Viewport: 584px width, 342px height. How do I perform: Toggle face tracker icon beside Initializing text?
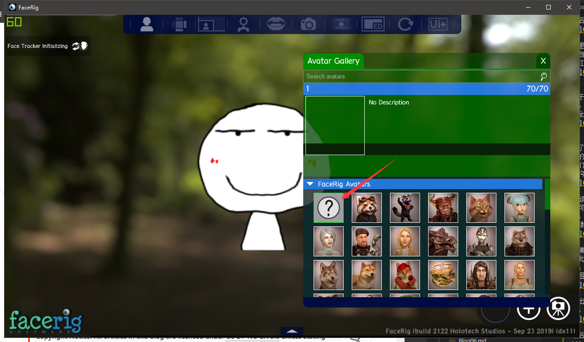(80, 46)
